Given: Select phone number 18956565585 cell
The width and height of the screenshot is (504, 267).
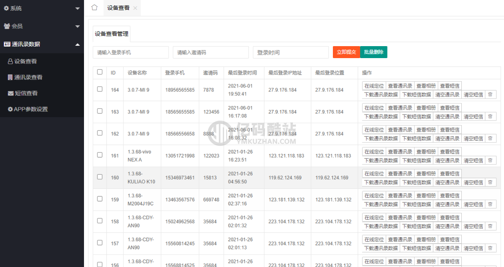Looking at the screenshot, I should click(180, 90).
